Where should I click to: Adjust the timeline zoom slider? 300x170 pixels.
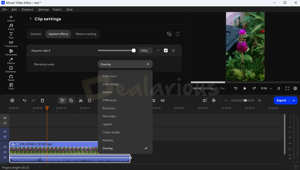click(242, 100)
